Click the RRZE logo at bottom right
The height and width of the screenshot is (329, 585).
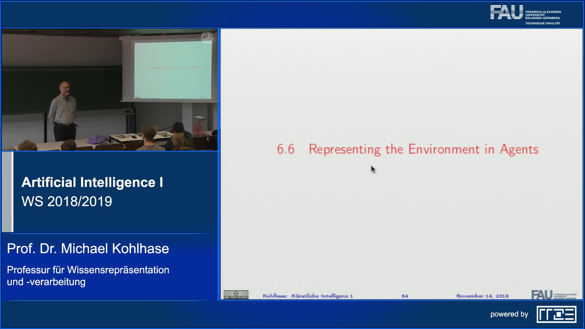[556, 314]
